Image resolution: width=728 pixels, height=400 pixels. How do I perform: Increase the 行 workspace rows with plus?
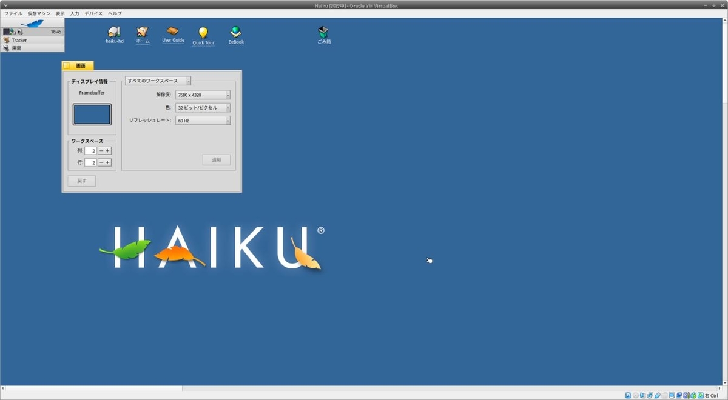tap(108, 162)
